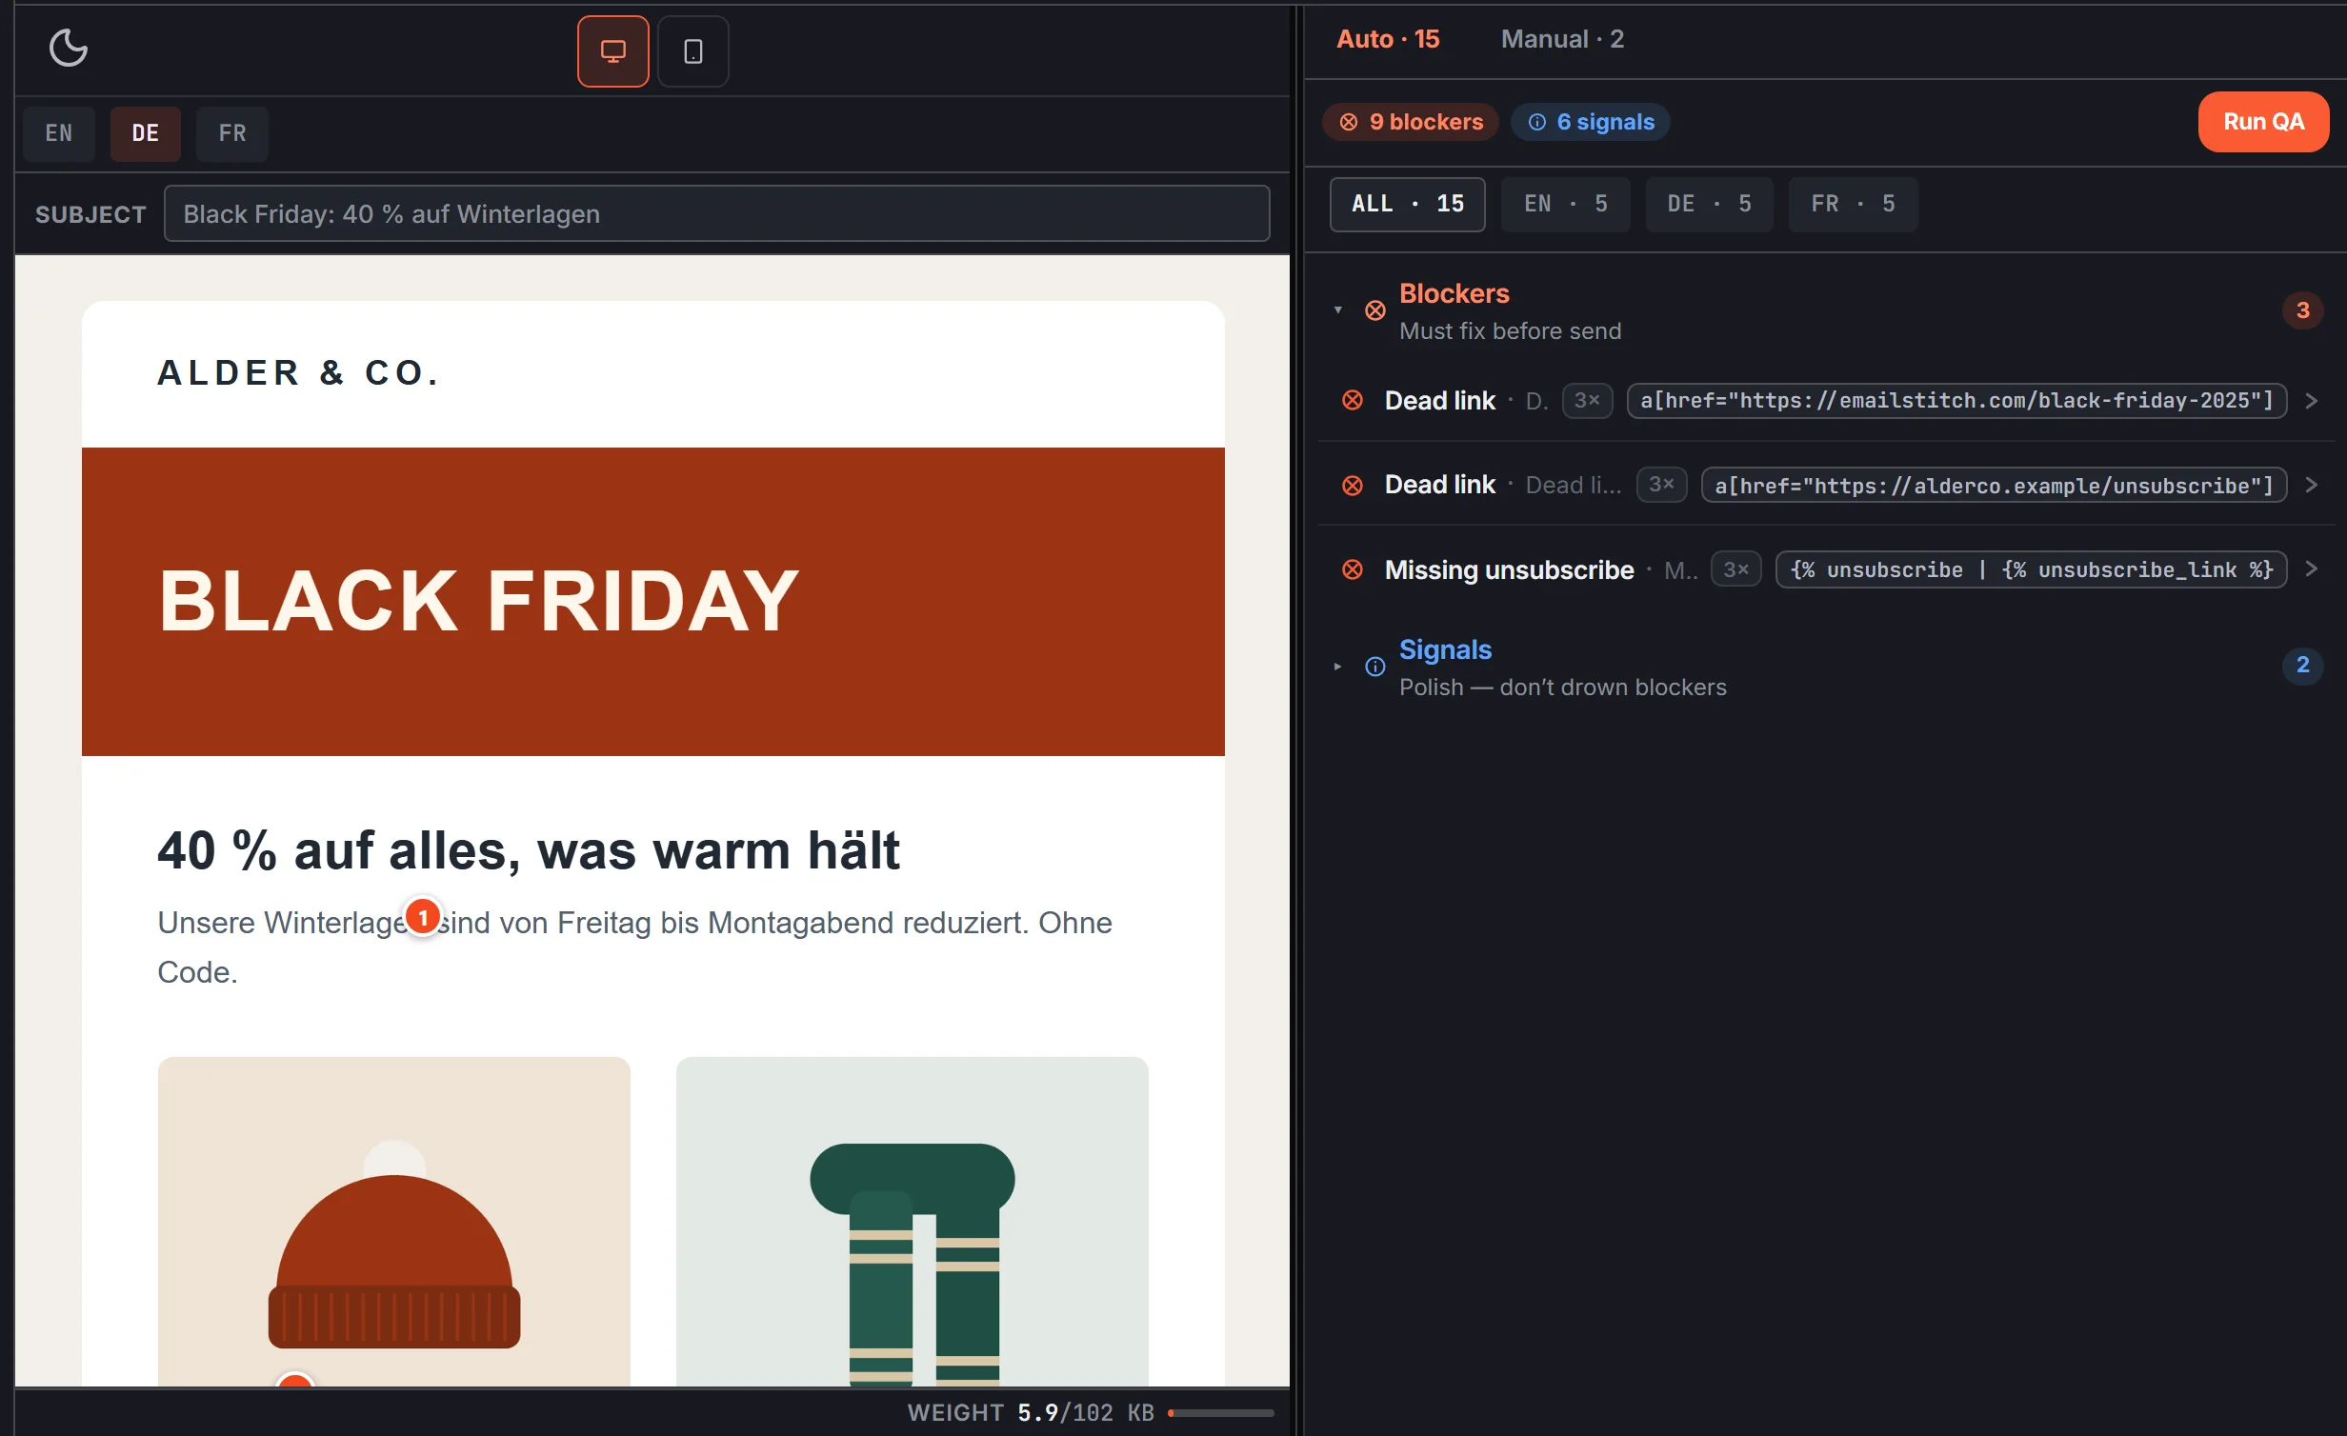Image resolution: width=2347 pixels, height=1436 pixels.
Task: Filter by the 6 signals chip
Action: 1590,122
